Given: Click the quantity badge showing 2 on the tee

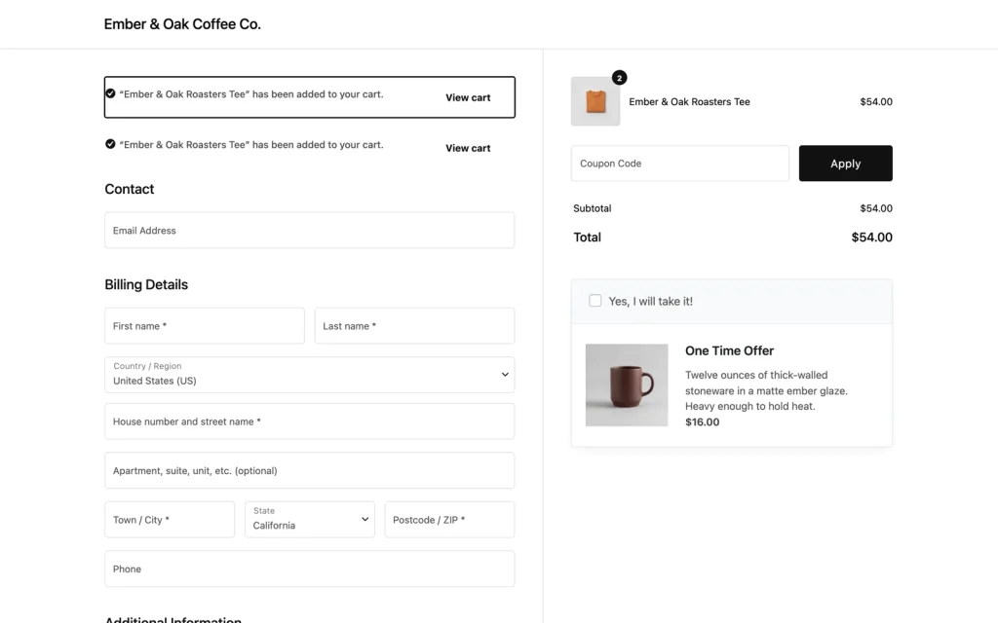Looking at the screenshot, I should point(619,78).
